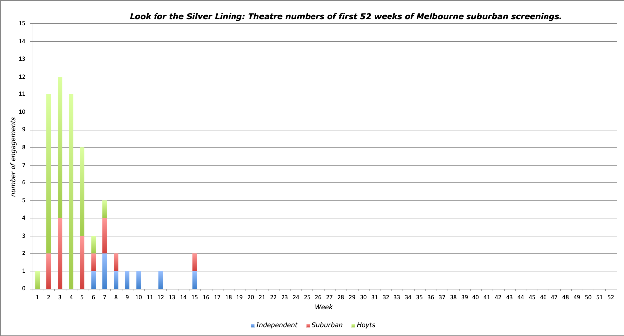Click the week 52 axis label
Viewport: 624px width, 336px height.
click(x=611, y=297)
